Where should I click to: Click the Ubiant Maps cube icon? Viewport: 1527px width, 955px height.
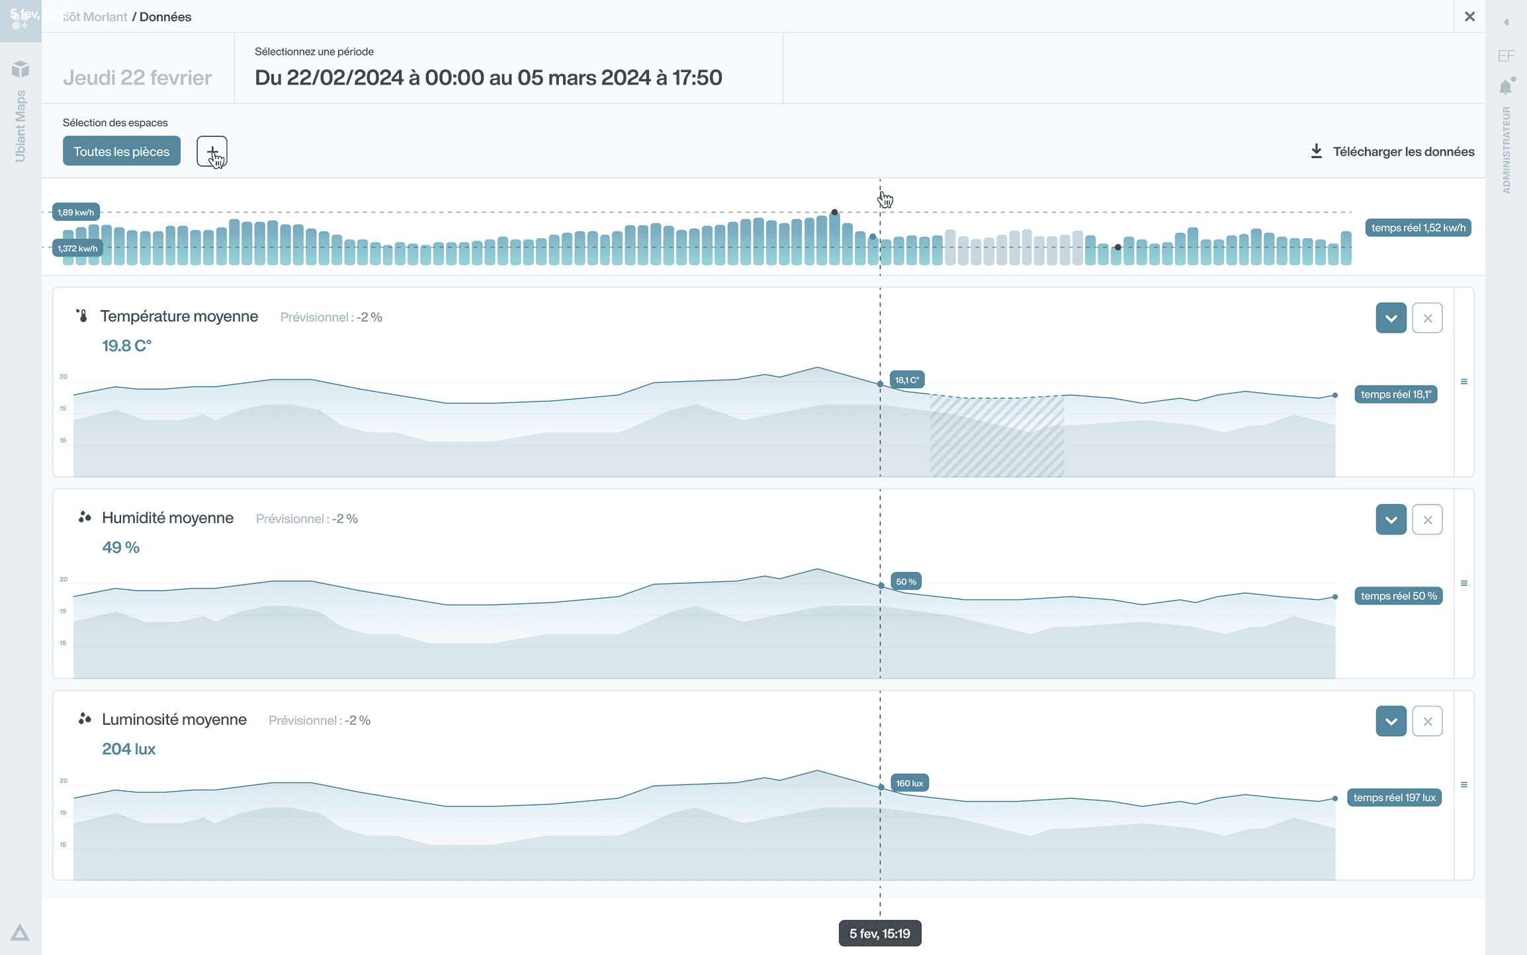click(x=21, y=69)
